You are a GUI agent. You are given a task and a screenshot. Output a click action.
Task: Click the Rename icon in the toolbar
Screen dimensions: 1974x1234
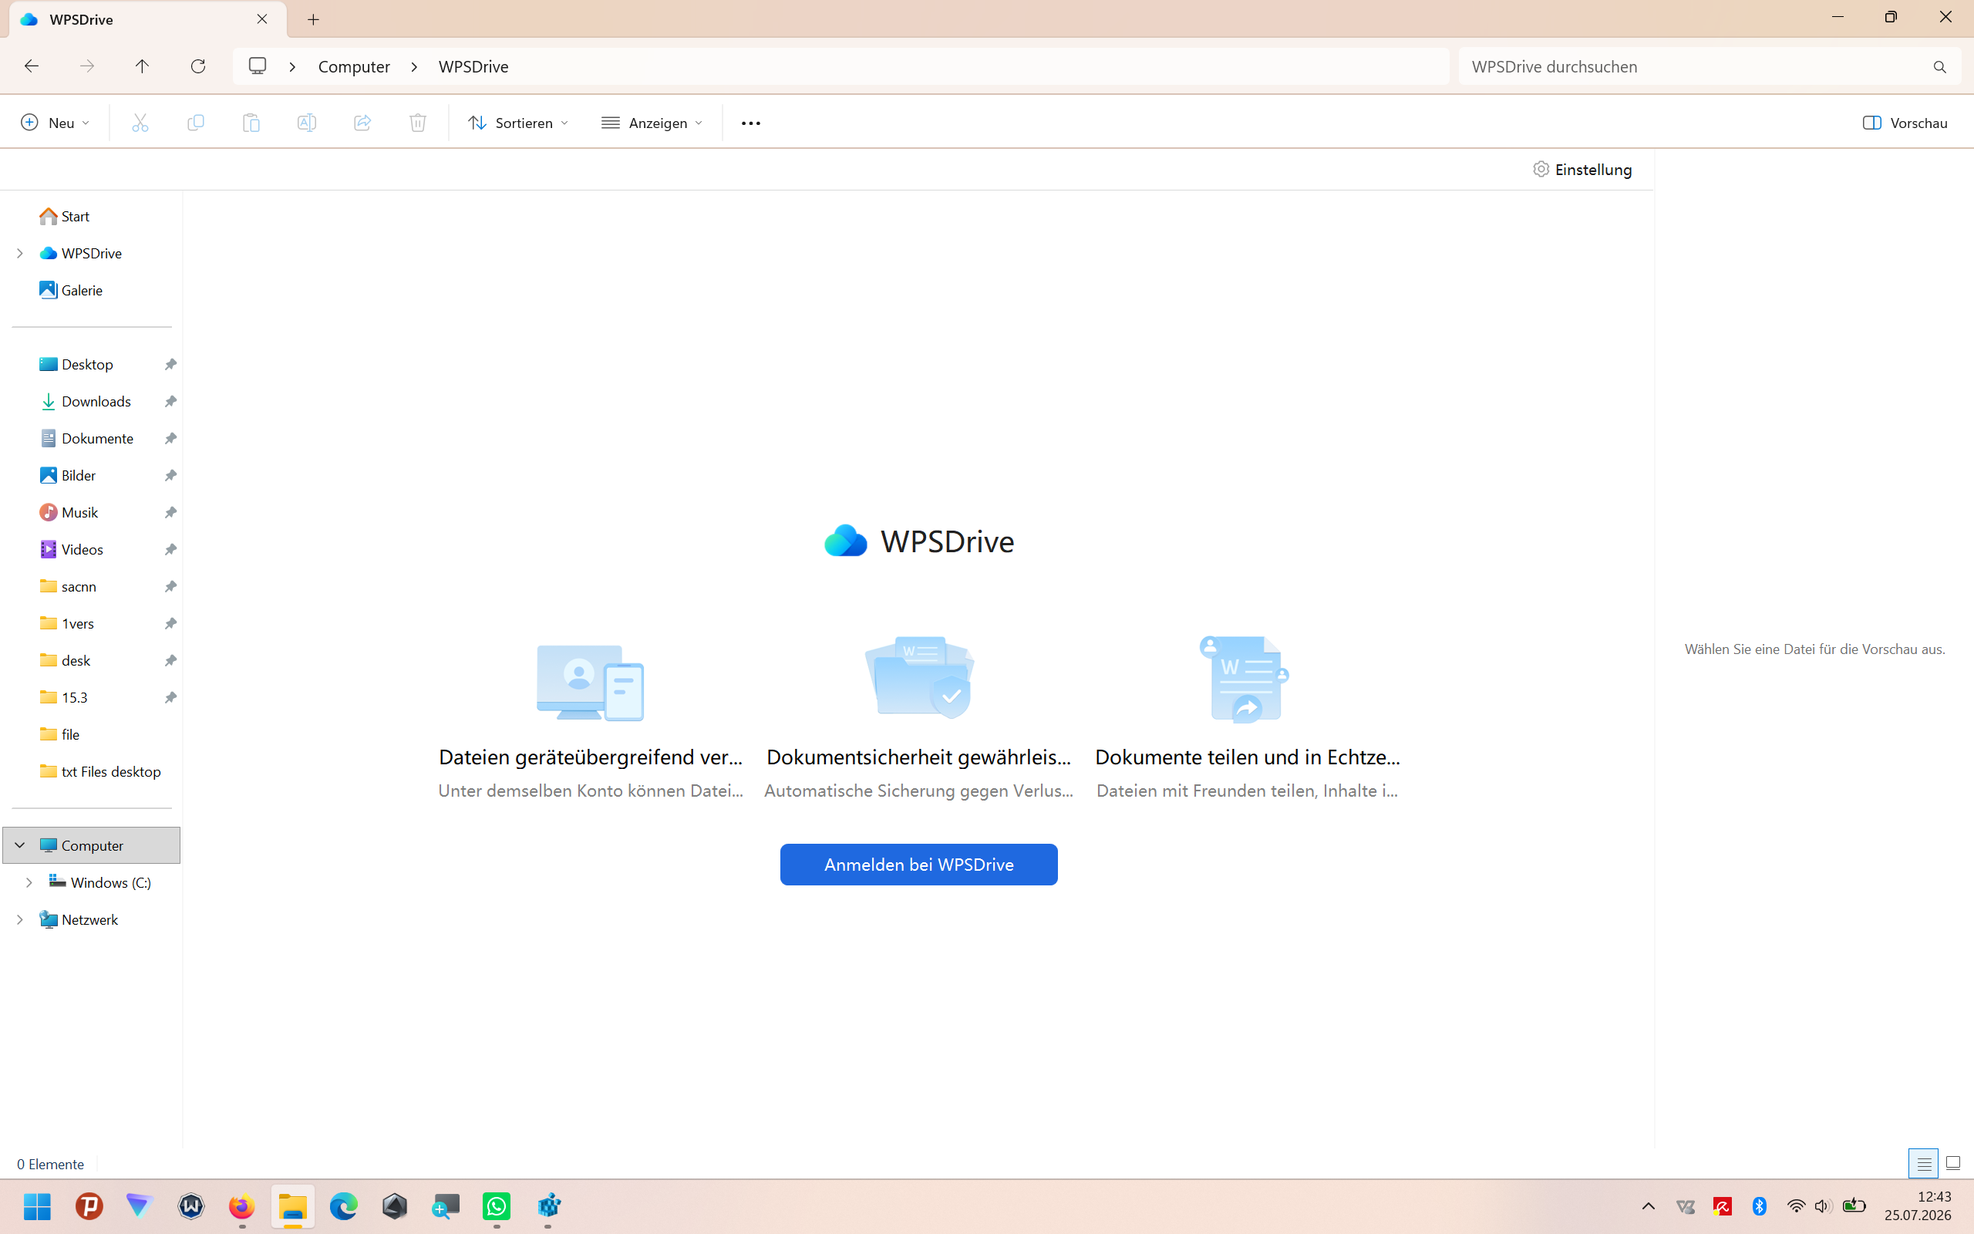coord(307,123)
